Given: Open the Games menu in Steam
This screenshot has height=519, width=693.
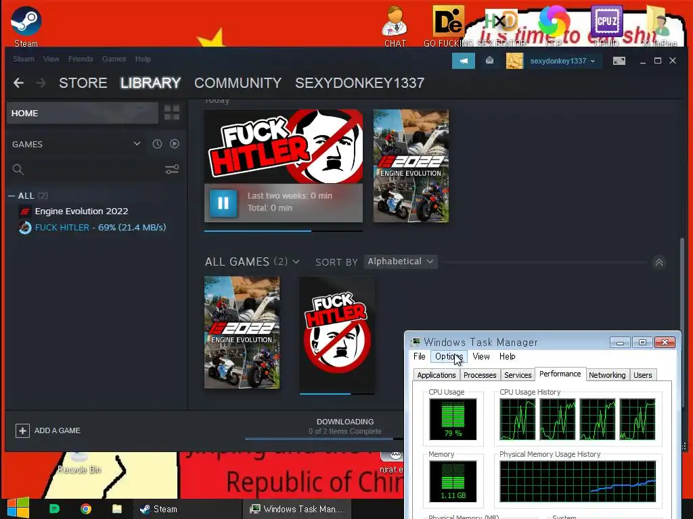Looking at the screenshot, I should pos(114,59).
